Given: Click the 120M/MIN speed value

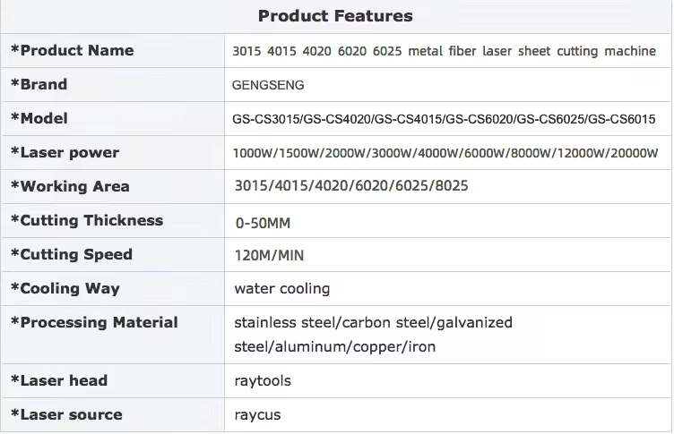Looking at the screenshot, I should tap(269, 256).
